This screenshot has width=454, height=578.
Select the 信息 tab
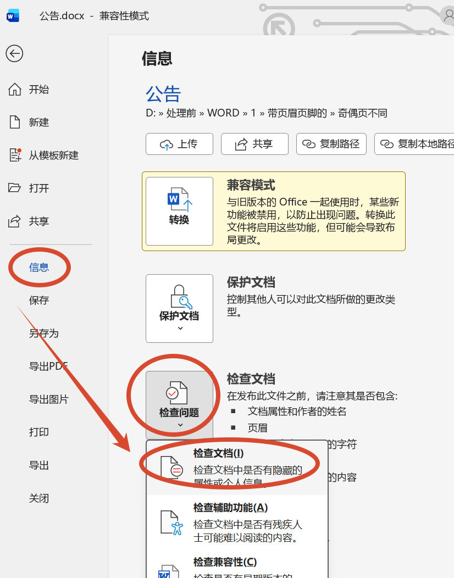pyautogui.click(x=38, y=267)
